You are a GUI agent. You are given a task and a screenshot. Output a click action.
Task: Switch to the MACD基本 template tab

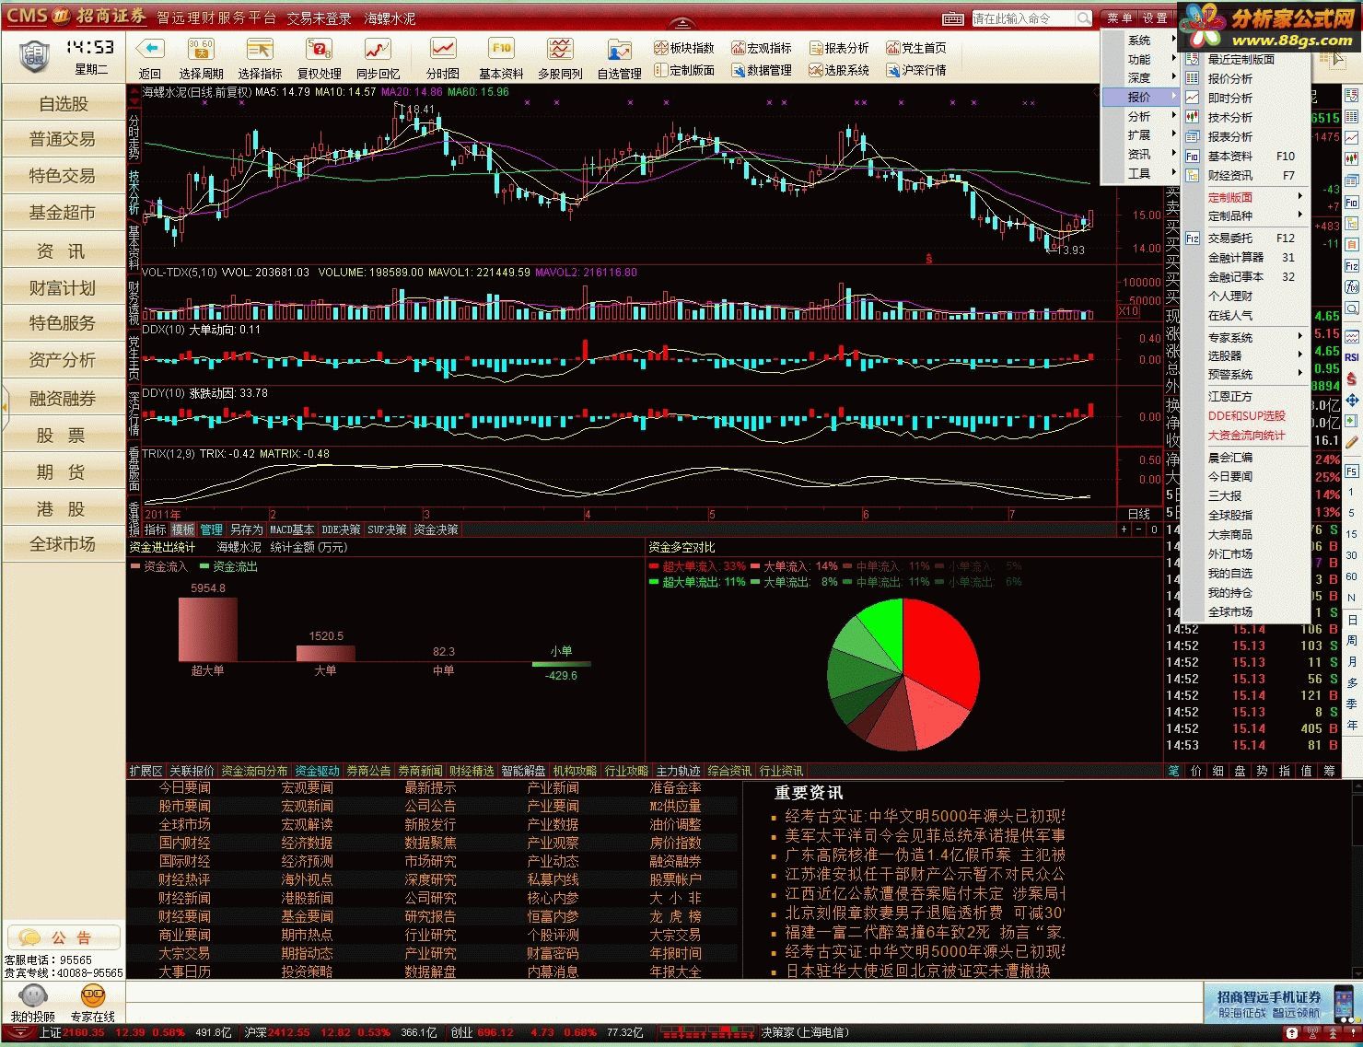(292, 529)
